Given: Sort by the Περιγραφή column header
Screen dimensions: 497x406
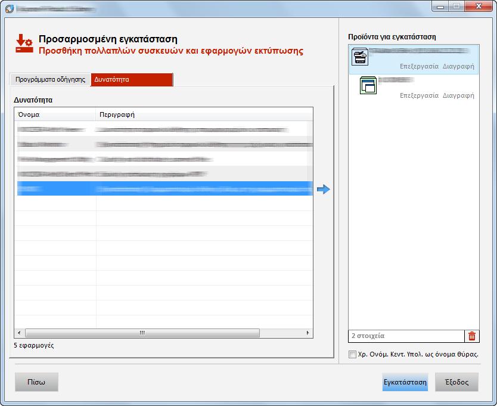Looking at the screenshot, I should (204, 114).
